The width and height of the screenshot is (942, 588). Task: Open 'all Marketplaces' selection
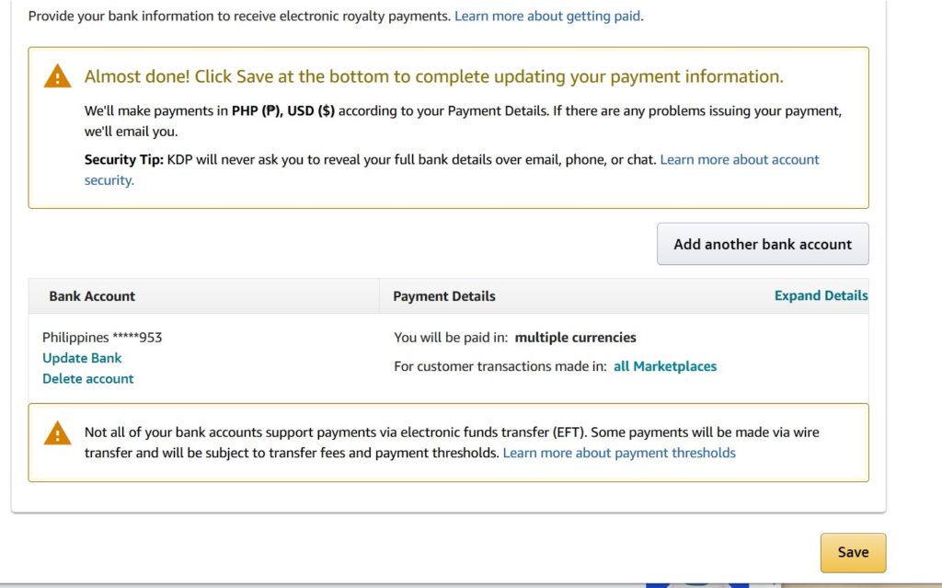click(663, 365)
